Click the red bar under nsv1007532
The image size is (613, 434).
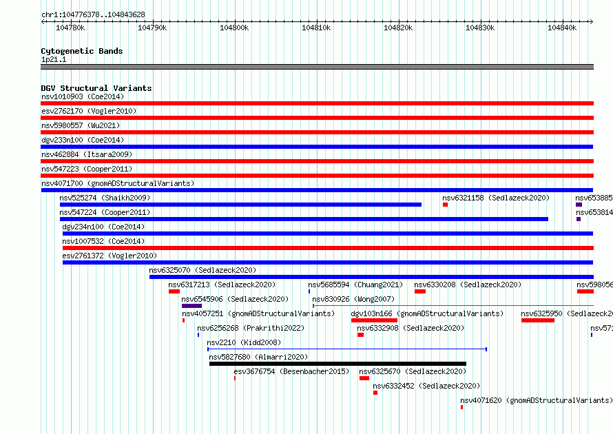328,248
